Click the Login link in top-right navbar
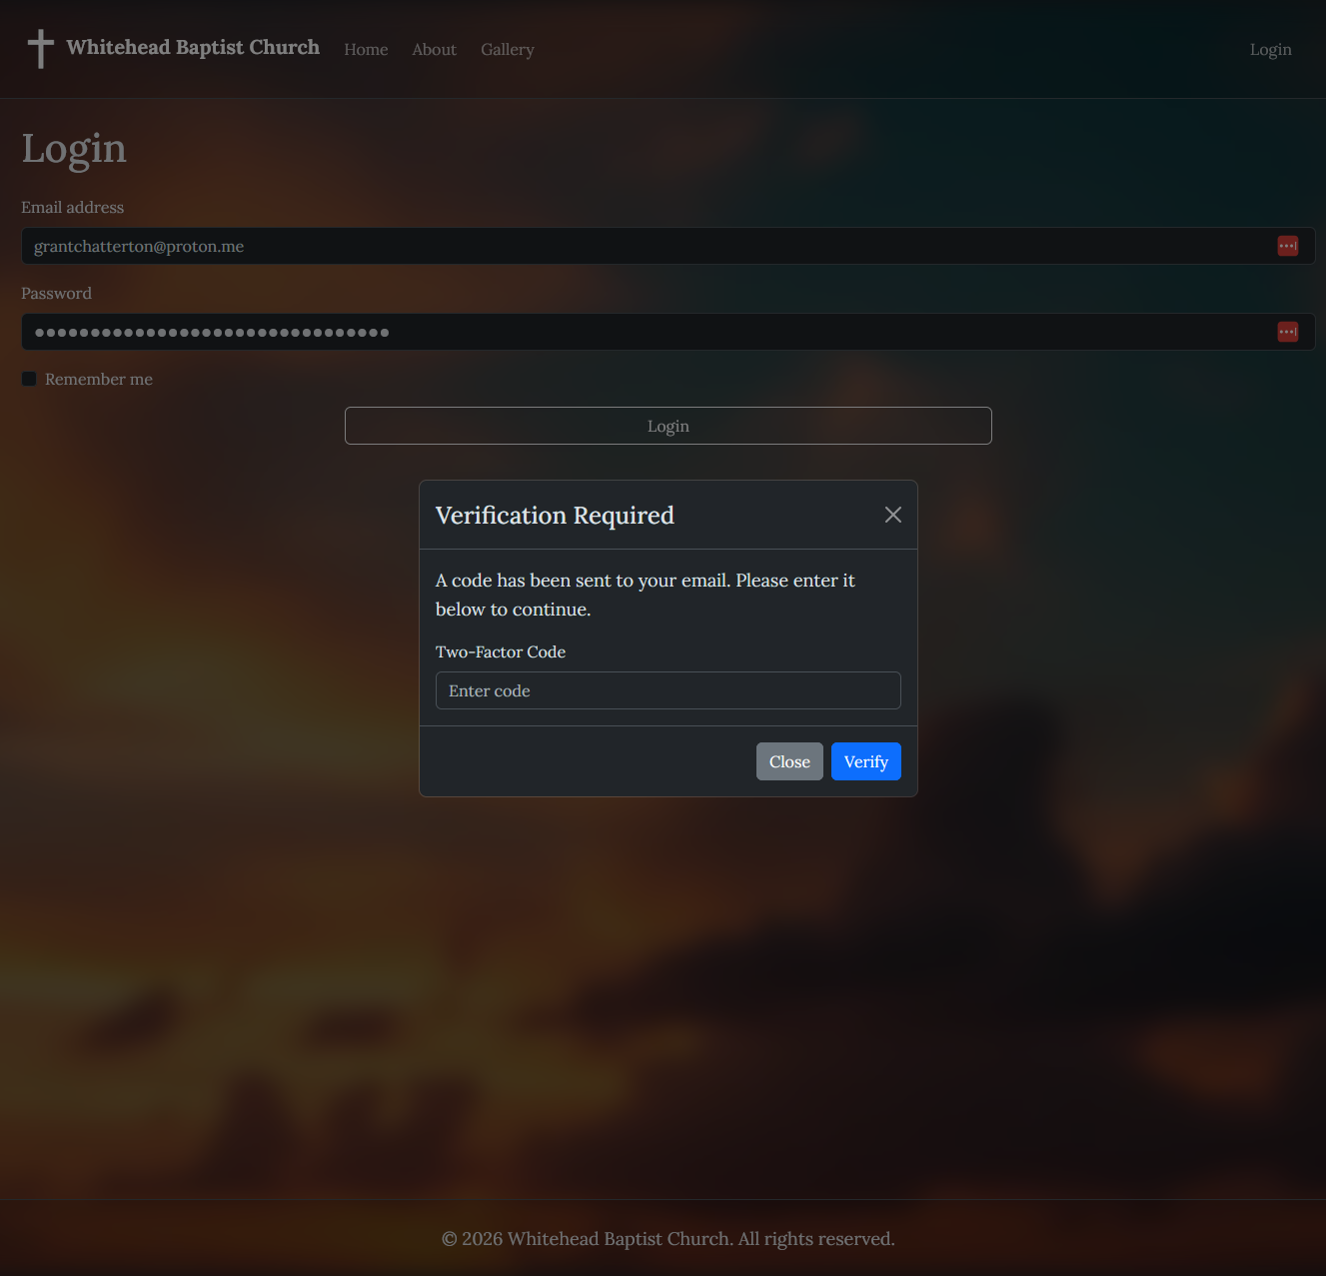 [1270, 49]
